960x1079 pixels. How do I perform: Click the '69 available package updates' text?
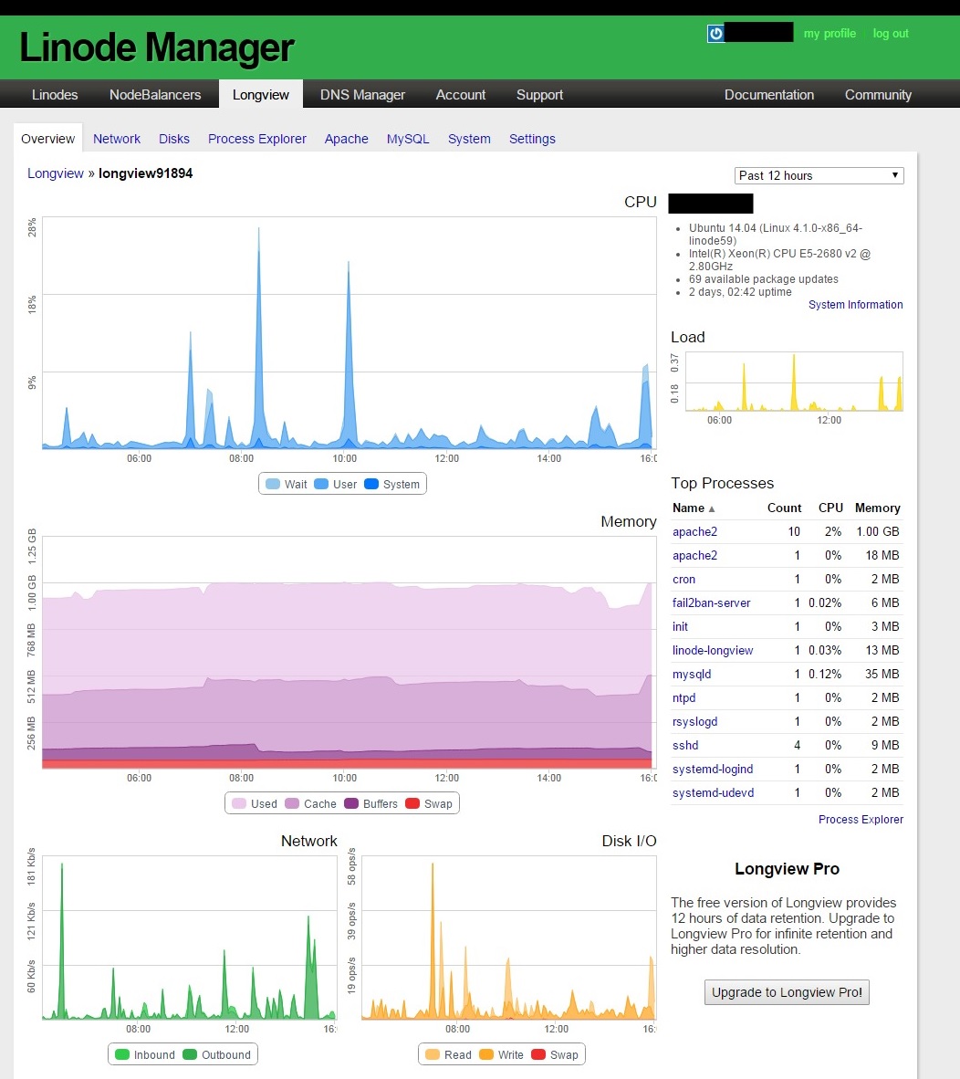763,278
